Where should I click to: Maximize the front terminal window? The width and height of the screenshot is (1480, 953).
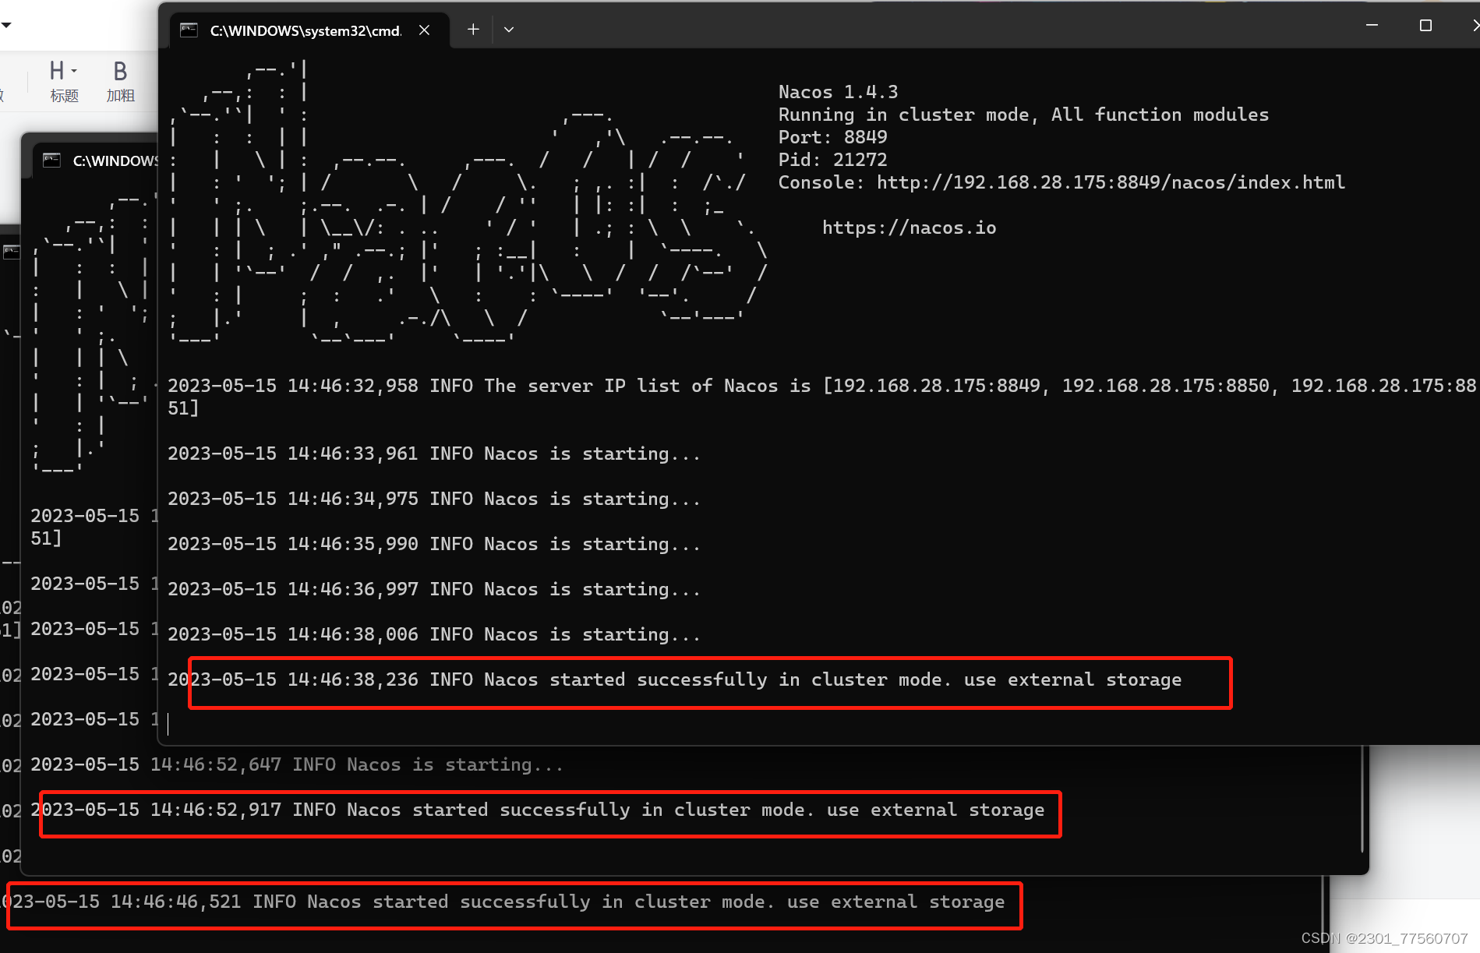[1425, 26]
